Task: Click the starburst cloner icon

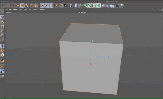Action: [94, 6]
